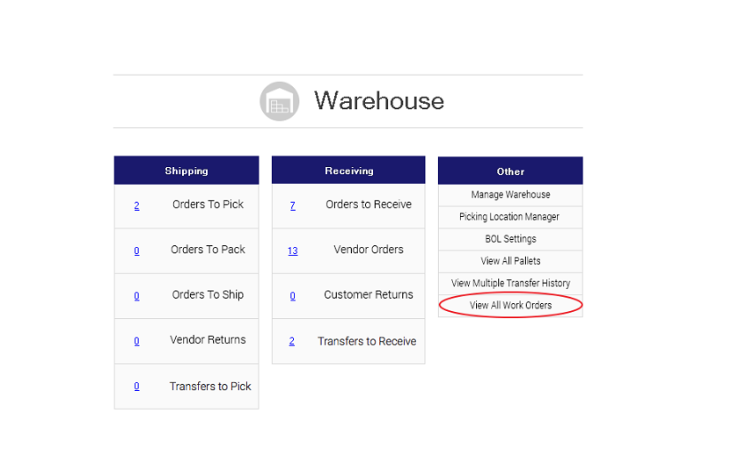Open the Vendor Orders count link
Image resolution: width=739 pixels, height=471 pixels.
click(x=292, y=250)
